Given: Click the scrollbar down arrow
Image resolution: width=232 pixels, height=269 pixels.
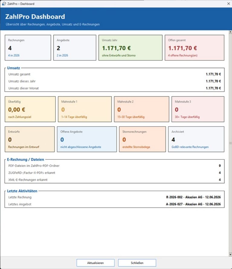Looking at the screenshot, I should tap(230, 254).
